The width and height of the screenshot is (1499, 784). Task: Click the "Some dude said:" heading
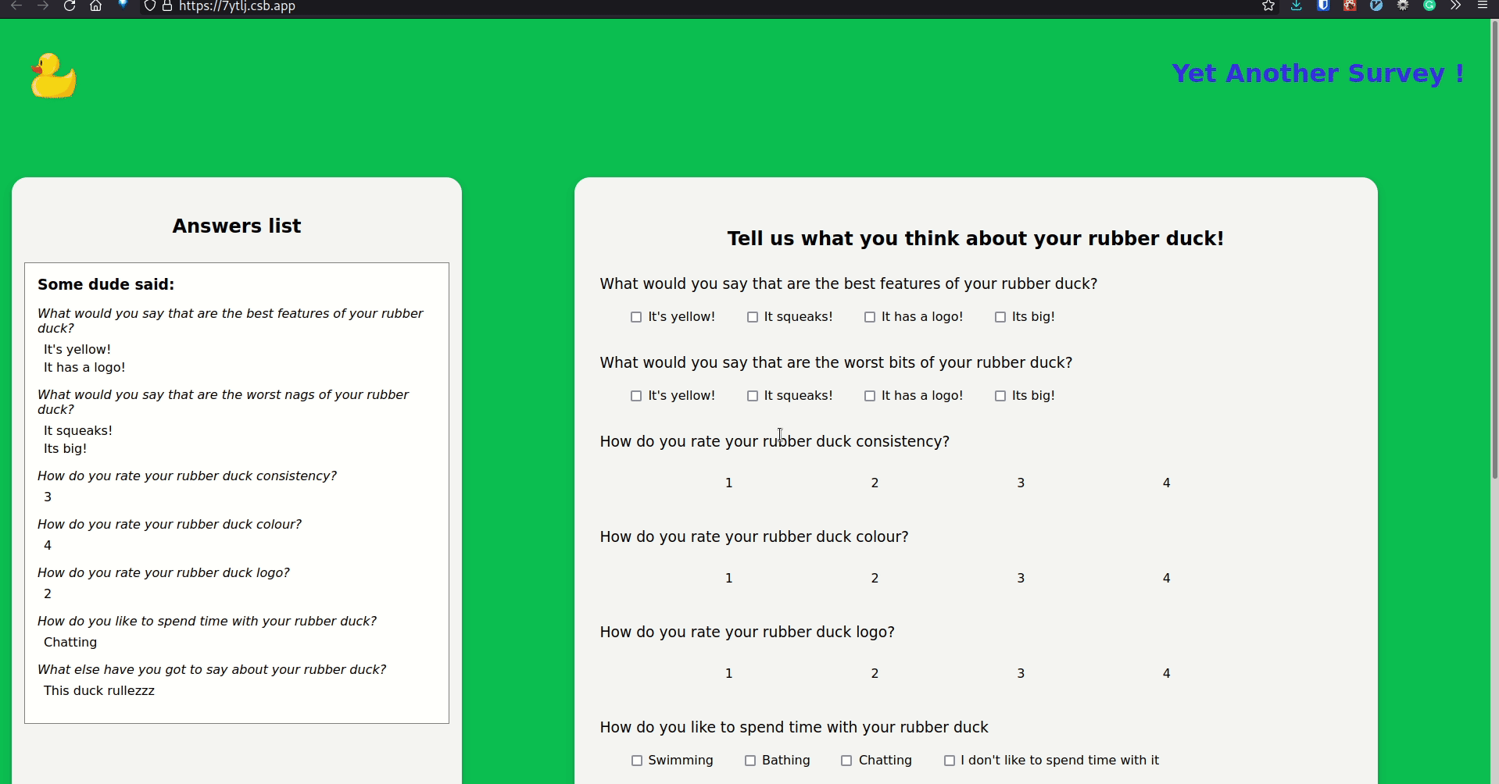(106, 285)
